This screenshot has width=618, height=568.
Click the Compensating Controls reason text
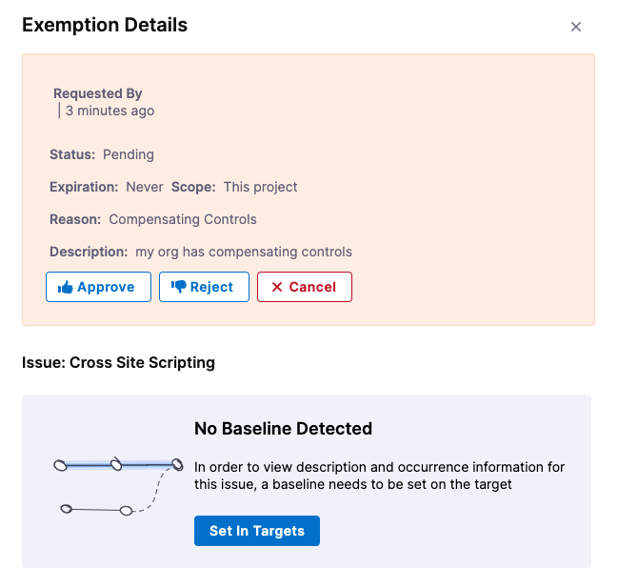[183, 219]
